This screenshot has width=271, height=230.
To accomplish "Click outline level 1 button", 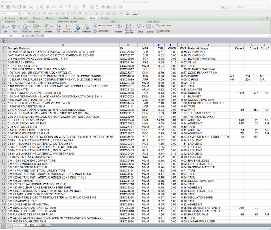I will tap(3, 39).
